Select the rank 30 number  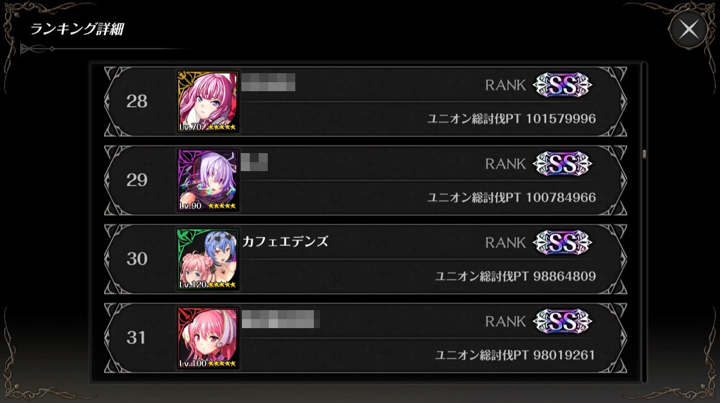(x=137, y=259)
